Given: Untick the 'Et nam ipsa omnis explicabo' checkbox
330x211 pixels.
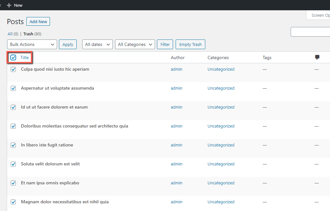Looking at the screenshot, I should [13, 183].
